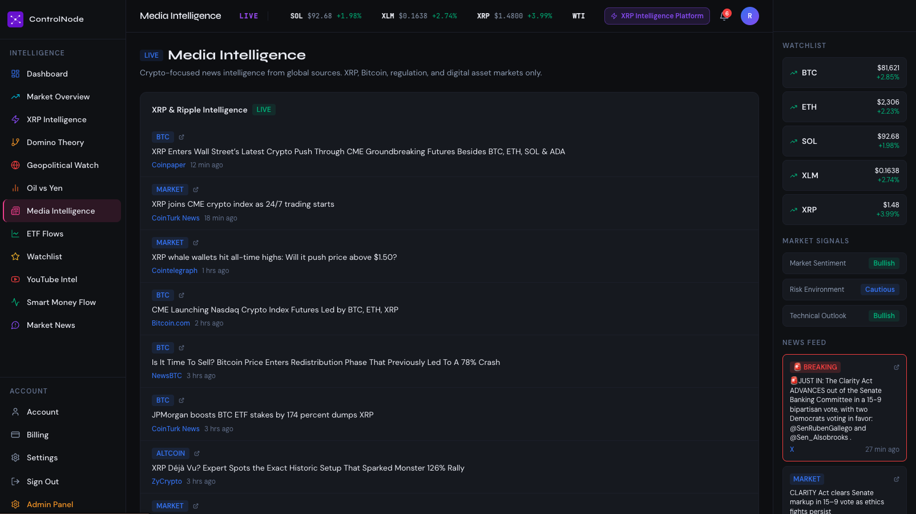Select BTC watchlist card
The width and height of the screenshot is (916, 514).
coord(844,73)
